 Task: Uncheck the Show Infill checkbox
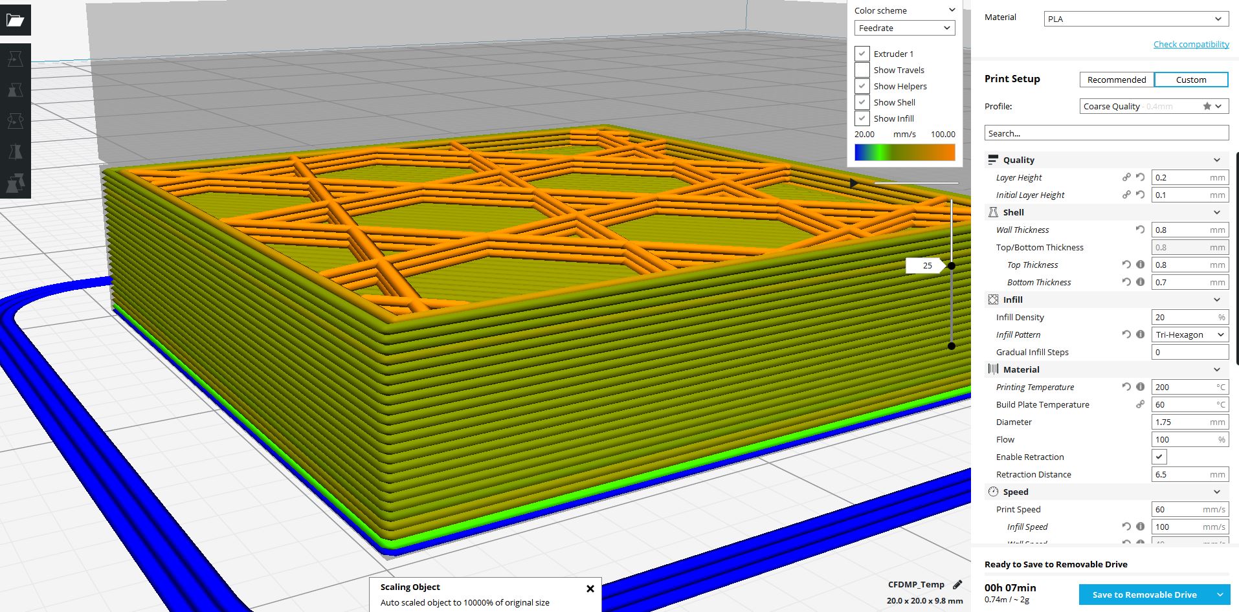click(x=862, y=118)
